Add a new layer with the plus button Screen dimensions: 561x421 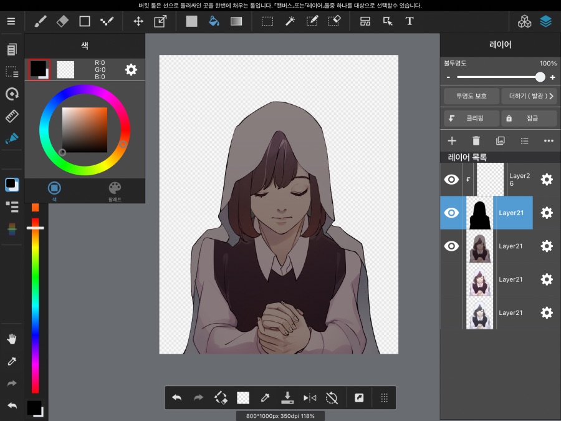click(x=451, y=141)
